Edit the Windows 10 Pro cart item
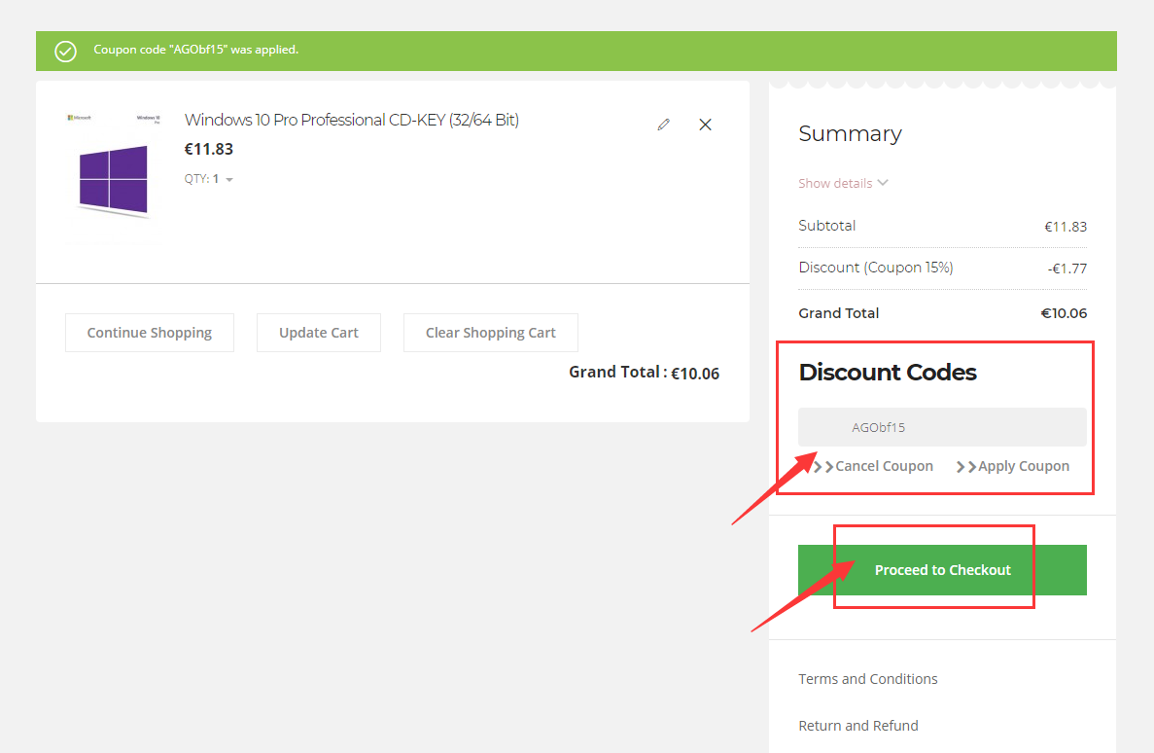This screenshot has height=753, width=1154. 664,125
